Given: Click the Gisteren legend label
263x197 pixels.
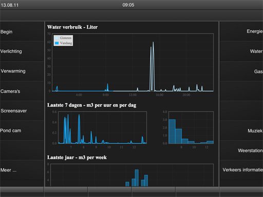Looking at the screenshot, I should point(66,38).
